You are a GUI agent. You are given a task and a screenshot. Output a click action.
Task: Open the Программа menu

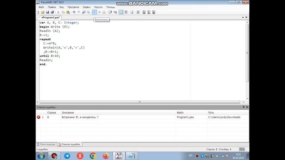click(x=73, y=7)
